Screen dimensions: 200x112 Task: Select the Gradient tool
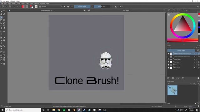pyautogui.click(x=1, y=38)
